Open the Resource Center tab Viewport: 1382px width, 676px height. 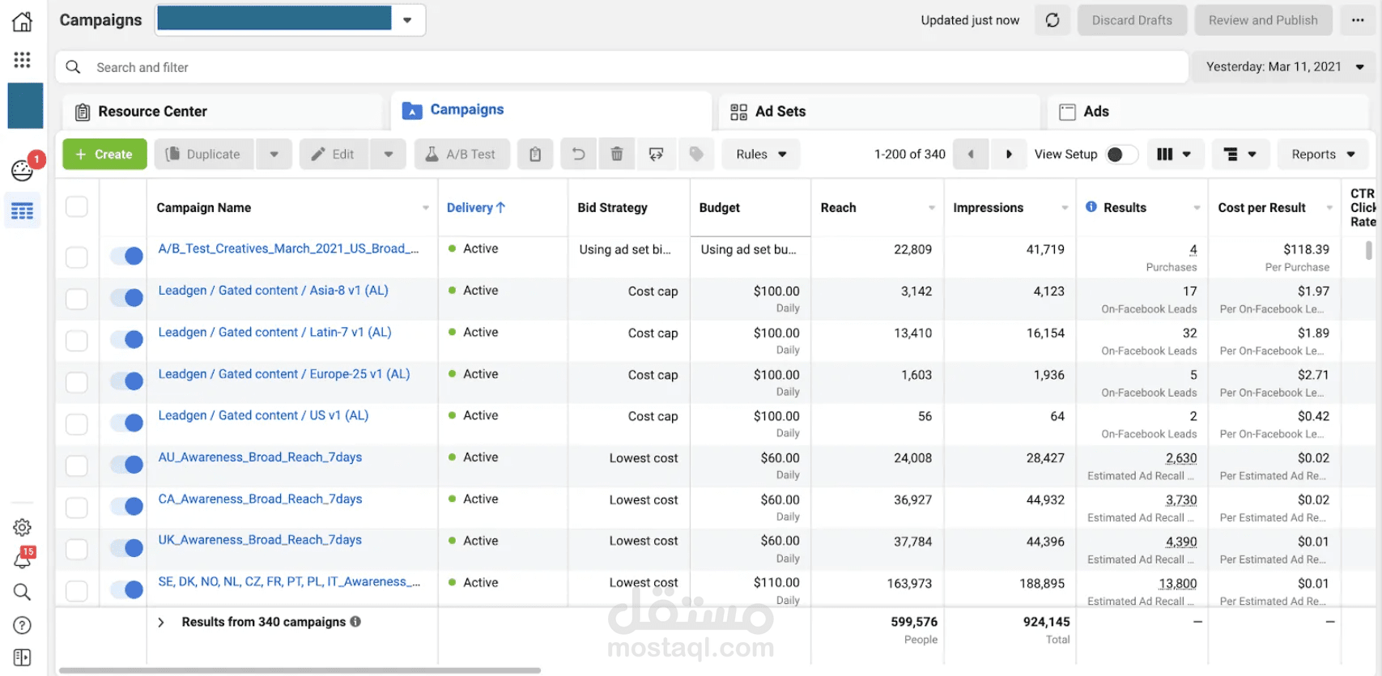coord(222,112)
